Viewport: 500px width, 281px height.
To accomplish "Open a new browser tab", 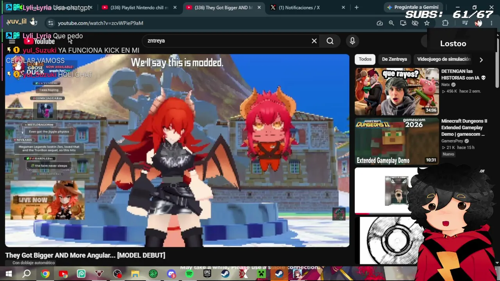I will point(356,7).
